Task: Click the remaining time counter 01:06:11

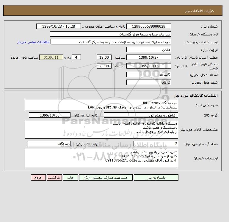Action: pos(51,58)
